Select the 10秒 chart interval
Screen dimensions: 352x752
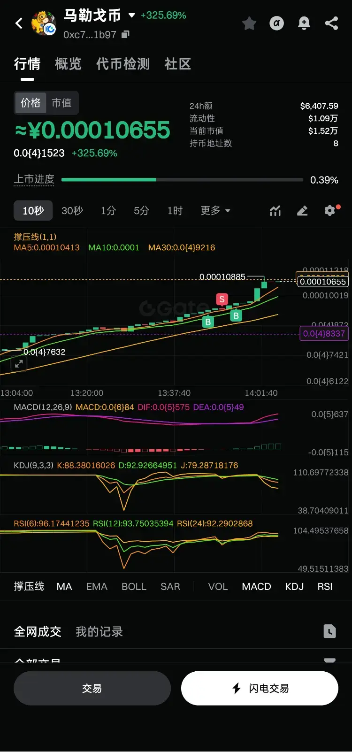[x=33, y=210]
